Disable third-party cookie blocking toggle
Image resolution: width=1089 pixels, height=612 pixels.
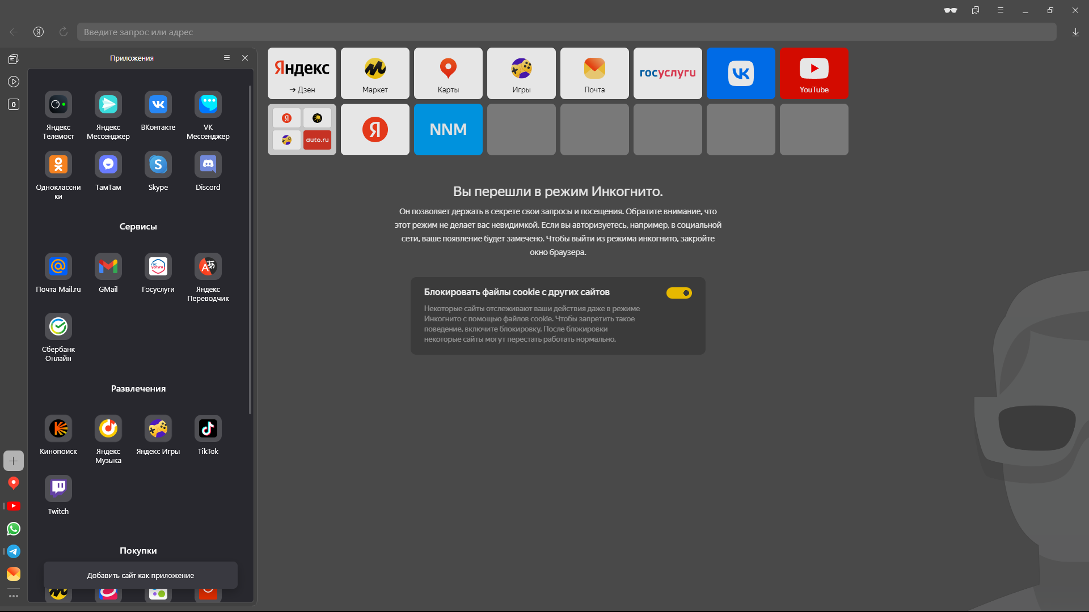coord(679,293)
